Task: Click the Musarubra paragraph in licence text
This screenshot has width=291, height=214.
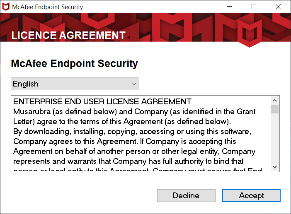Action: click(134, 117)
